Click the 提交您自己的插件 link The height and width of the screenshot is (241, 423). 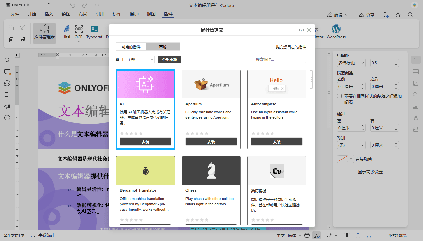tap(291, 47)
